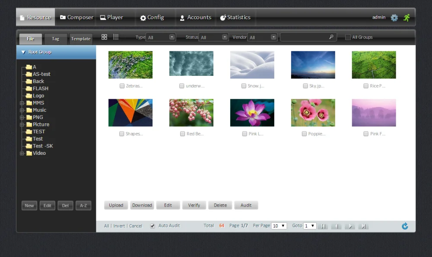Expand the Video folder node

[x=22, y=154]
